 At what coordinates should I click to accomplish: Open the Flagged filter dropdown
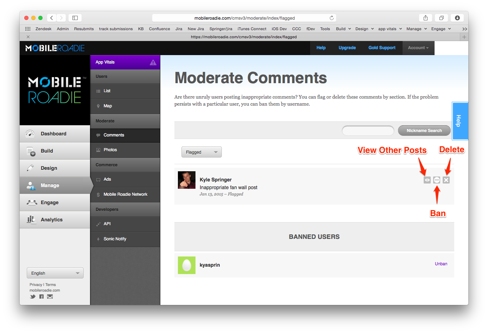201,152
